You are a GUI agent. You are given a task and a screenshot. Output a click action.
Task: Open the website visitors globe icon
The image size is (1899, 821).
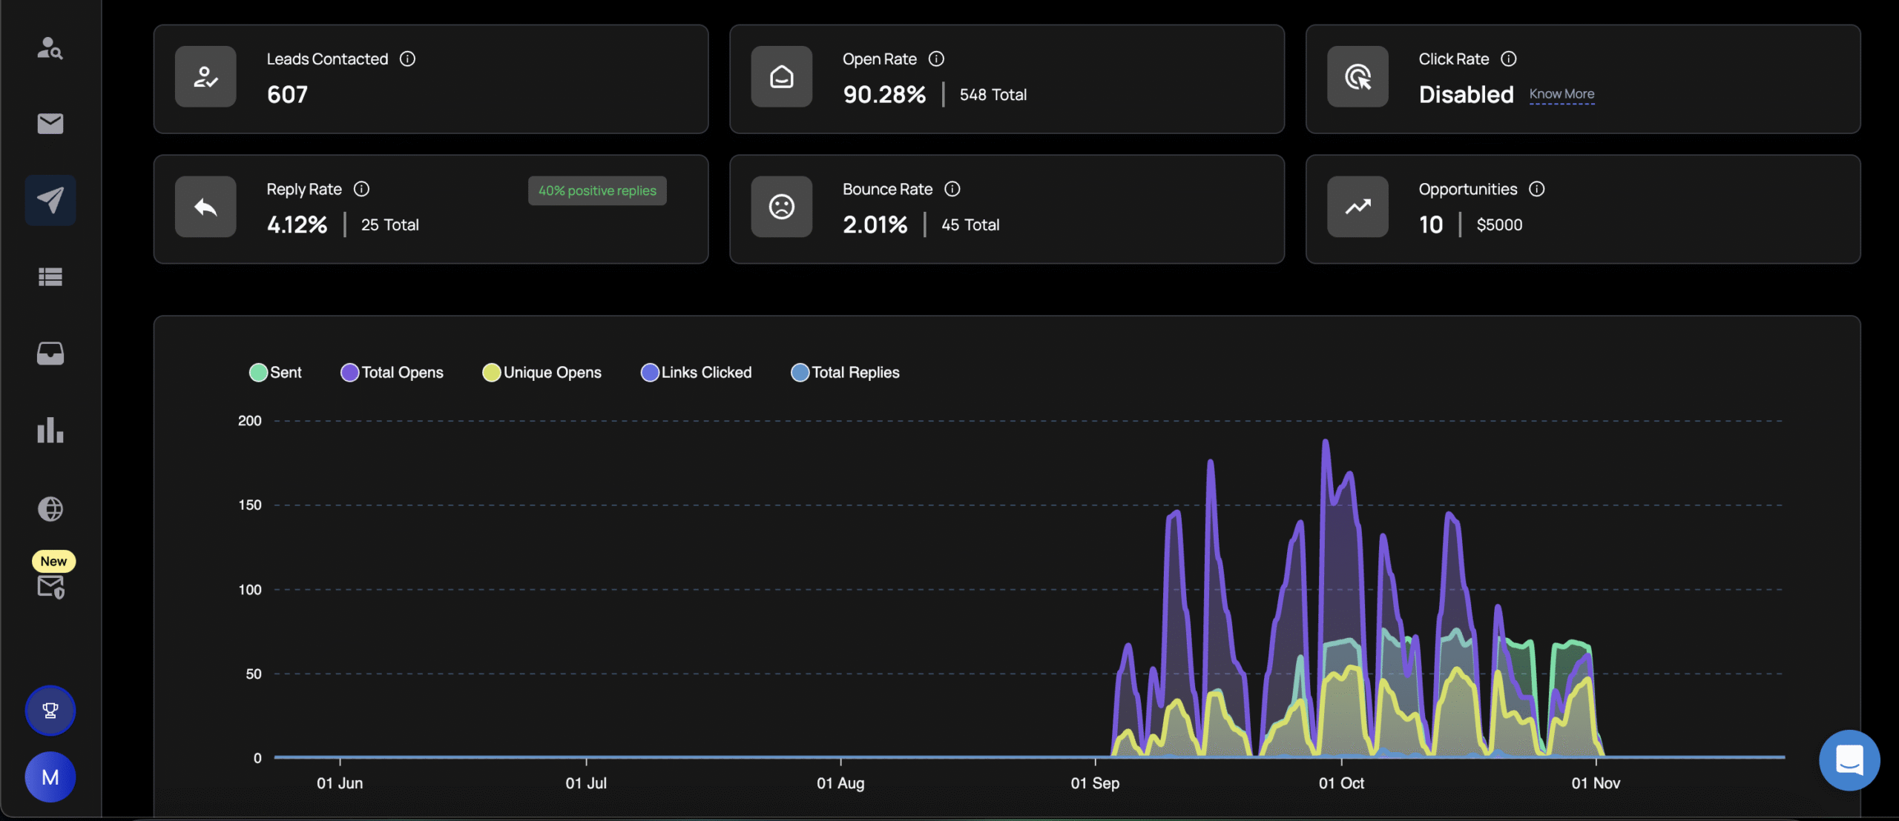(x=50, y=508)
